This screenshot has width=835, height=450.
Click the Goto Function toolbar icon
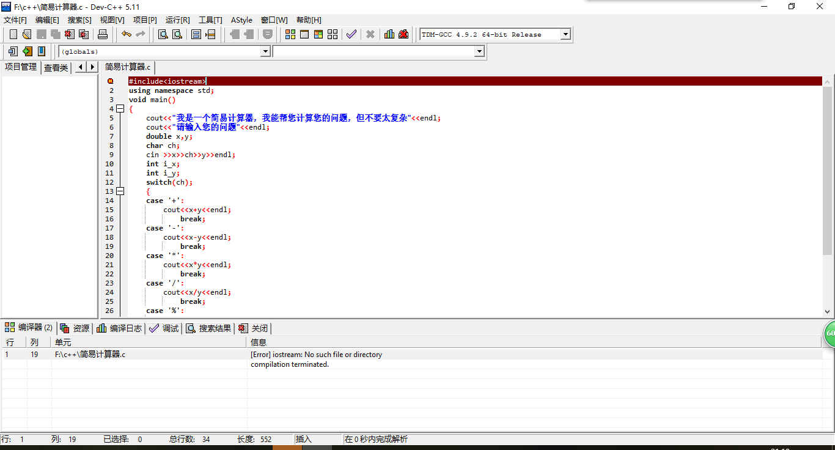pos(196,34)
